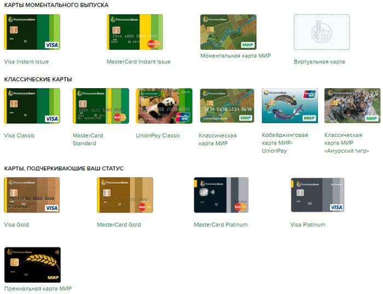Click the Амурский тигр tiger cubs card image
This screenshot has width=383, height=294.
pos(352,106)
